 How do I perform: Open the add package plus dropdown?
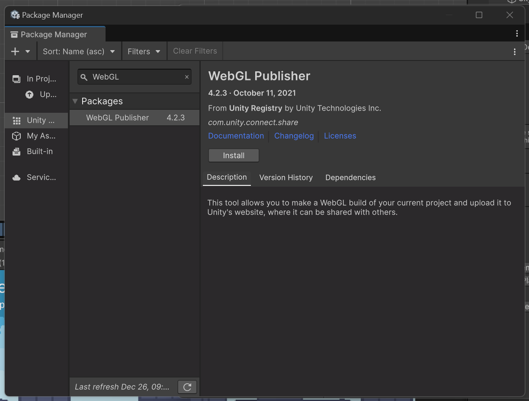point(20,51)
